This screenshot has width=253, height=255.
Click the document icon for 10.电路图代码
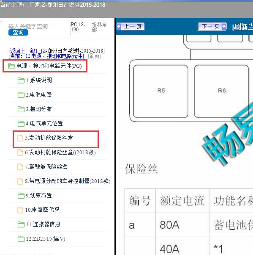point(20,210)
